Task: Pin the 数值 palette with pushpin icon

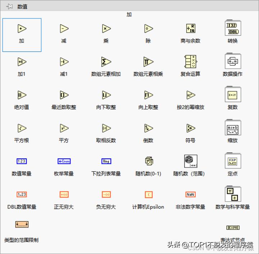Action: pyautogui.click(x=10, y=6)
